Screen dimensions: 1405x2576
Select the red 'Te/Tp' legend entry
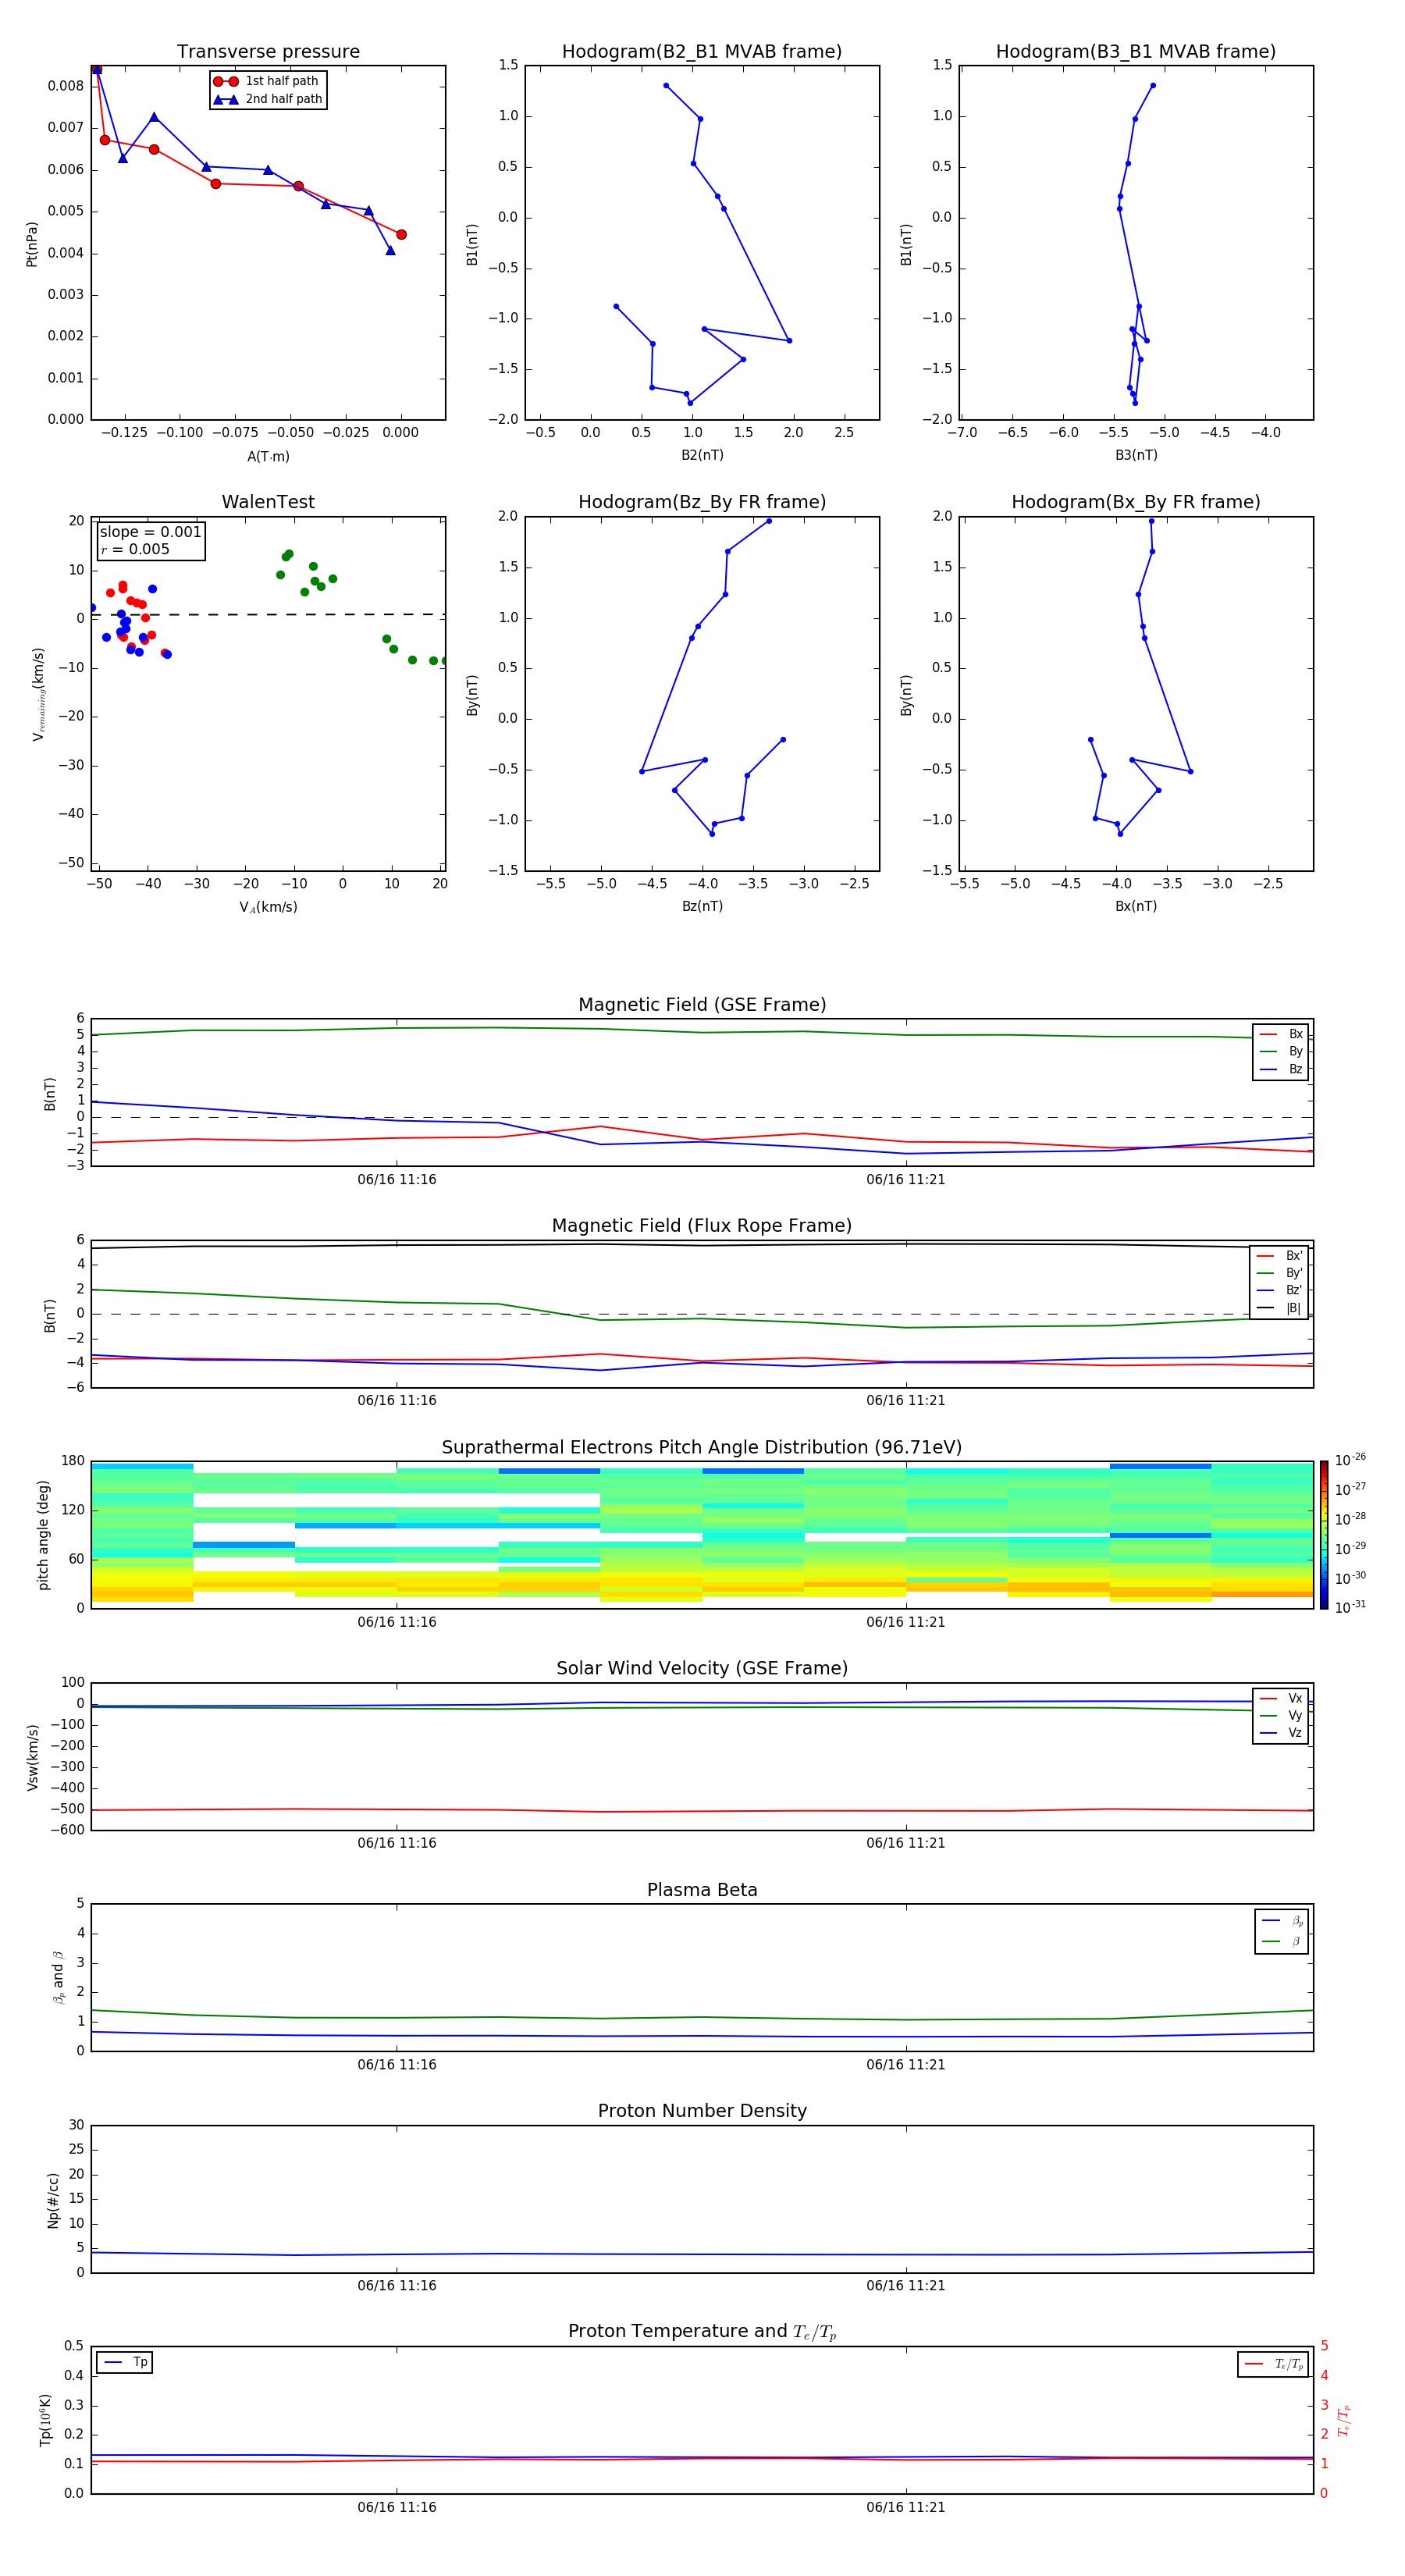(x=1275, y=2364)
